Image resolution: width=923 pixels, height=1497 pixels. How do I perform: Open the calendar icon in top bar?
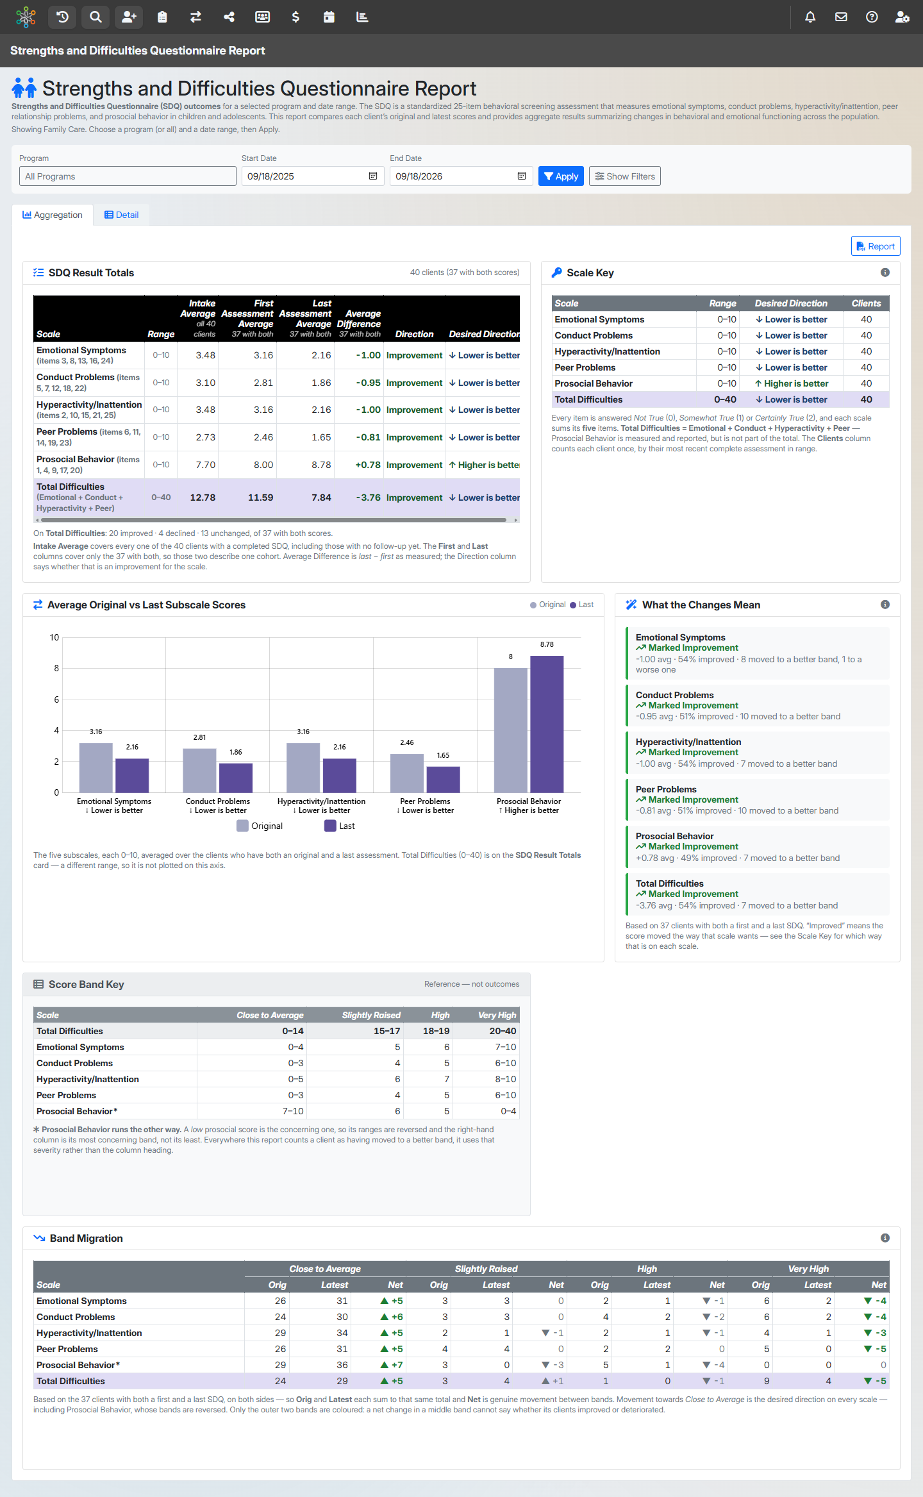[329, 17]
